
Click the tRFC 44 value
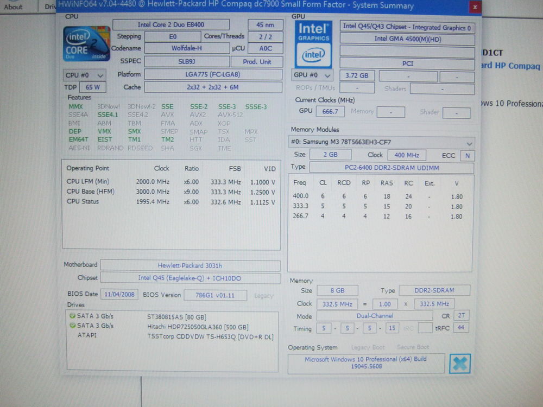(x=460, y=327)
